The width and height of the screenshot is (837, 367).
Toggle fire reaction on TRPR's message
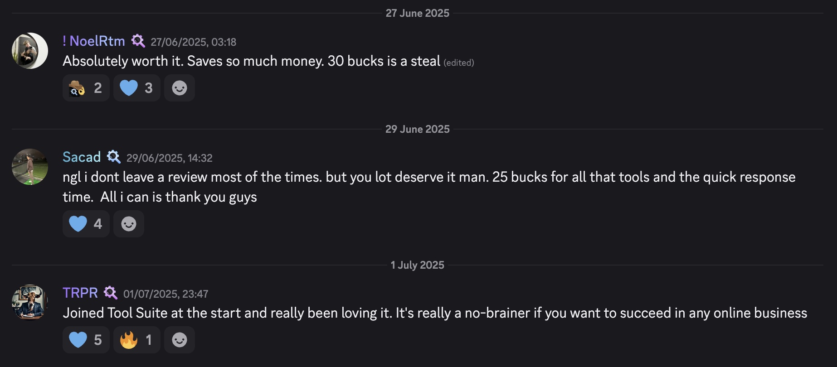click(136, 340)
